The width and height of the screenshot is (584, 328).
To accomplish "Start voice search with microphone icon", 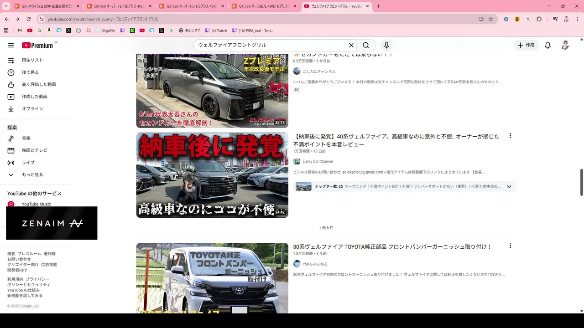I will [386, 45].
